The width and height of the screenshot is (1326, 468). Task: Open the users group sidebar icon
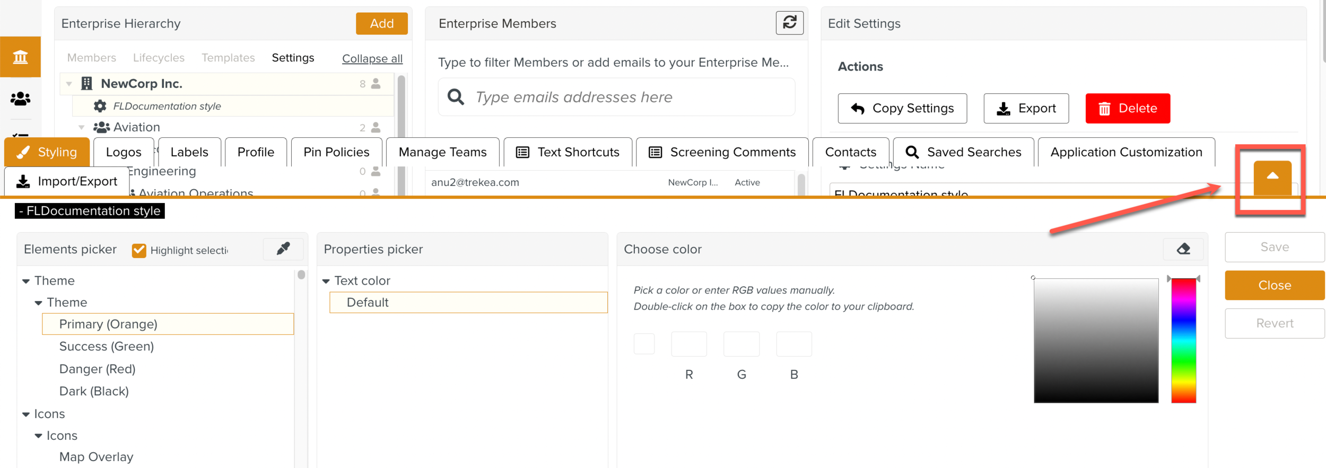point(20,99)
